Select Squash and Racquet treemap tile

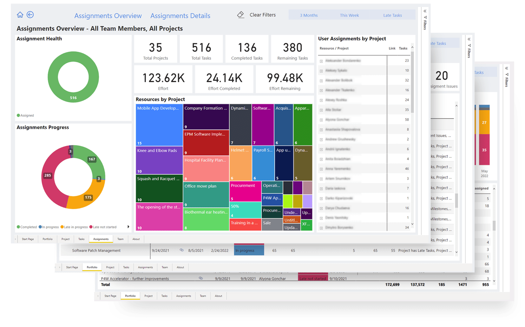159,189
